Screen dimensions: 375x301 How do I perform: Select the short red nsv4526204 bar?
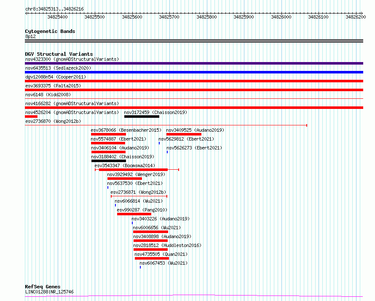(x=31, y=117)
